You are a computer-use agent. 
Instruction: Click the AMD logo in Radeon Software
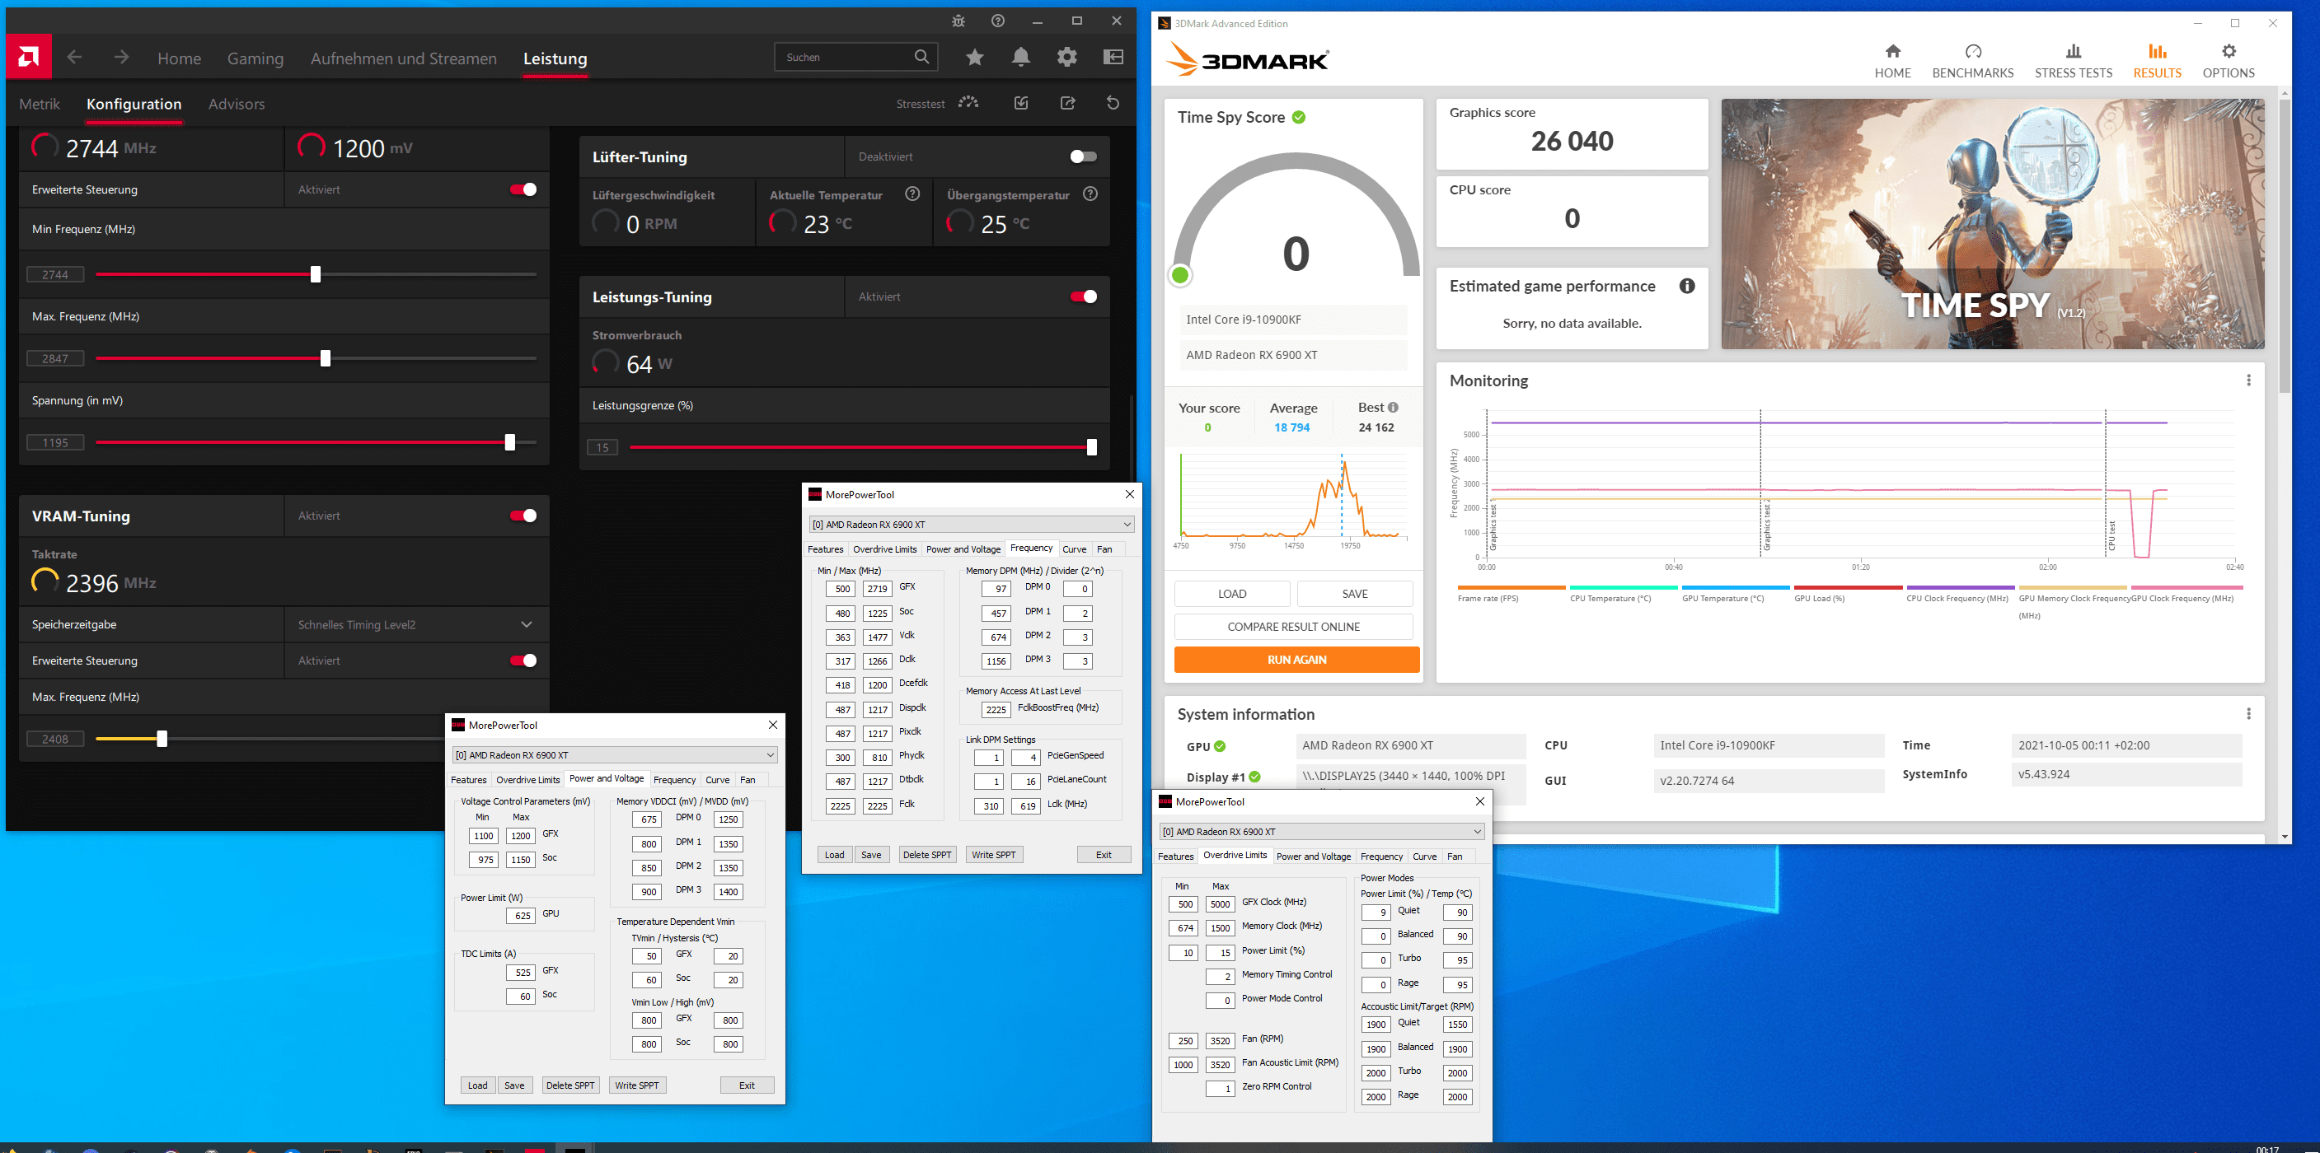(29, 58)
